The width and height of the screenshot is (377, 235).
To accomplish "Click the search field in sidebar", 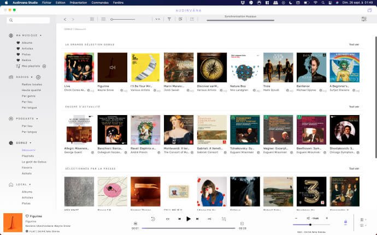I will (x=28, y=20).
